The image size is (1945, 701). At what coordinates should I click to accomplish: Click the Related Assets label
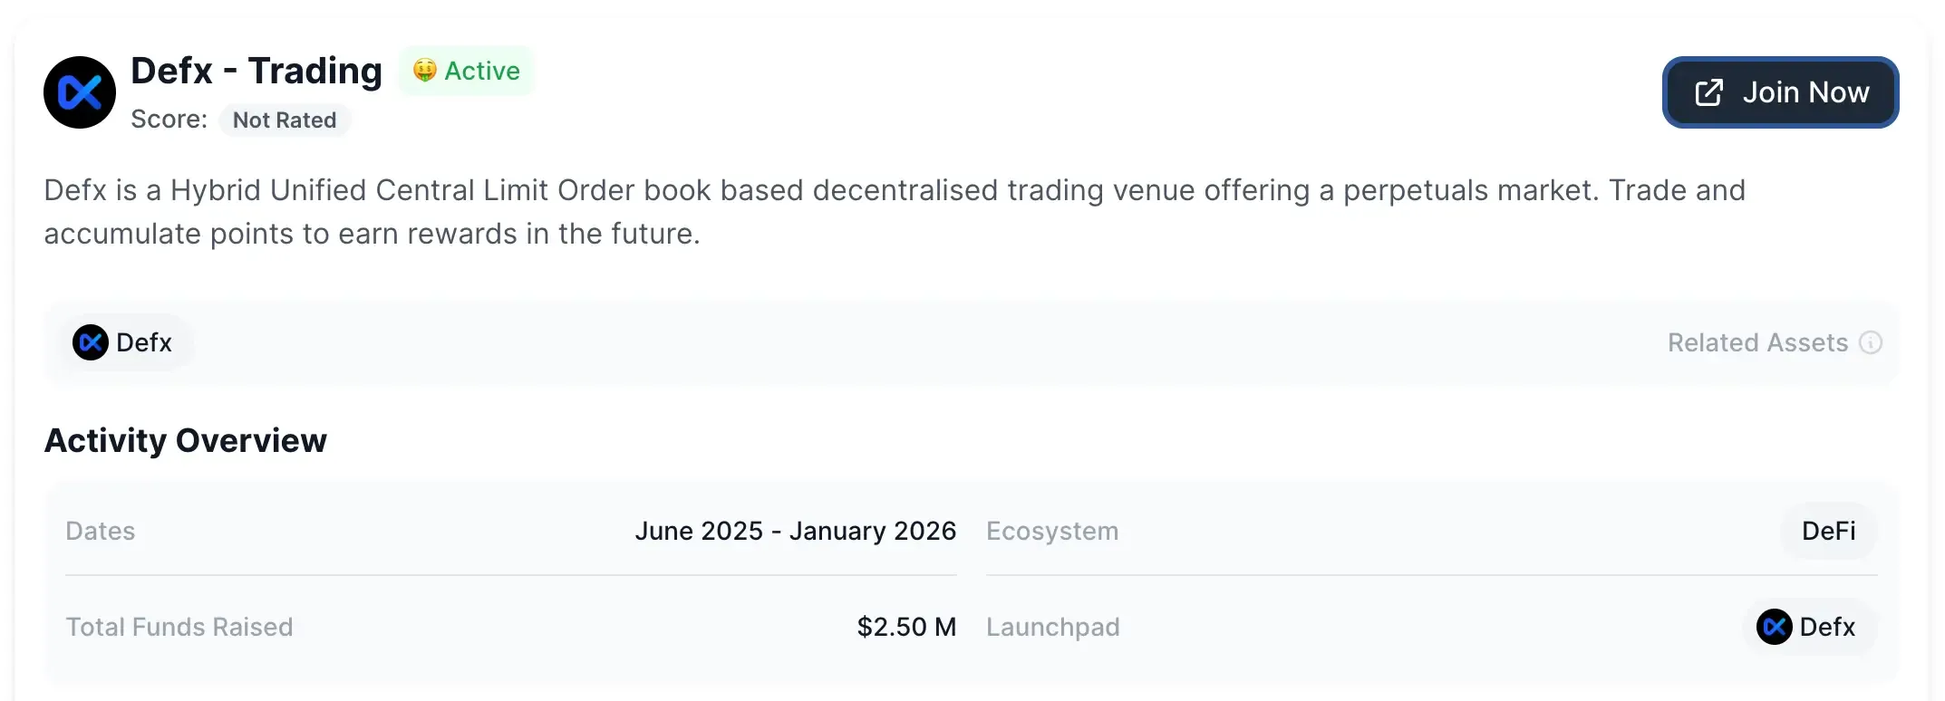coord(1757,342)
